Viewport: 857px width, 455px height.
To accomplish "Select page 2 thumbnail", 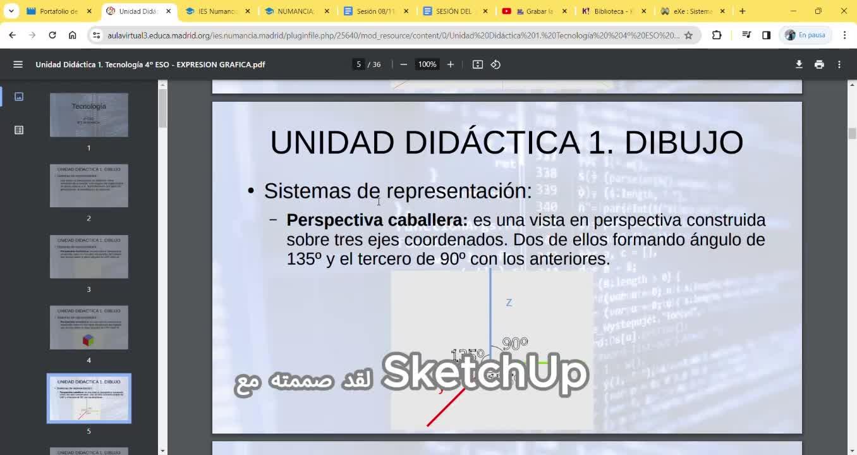I will pyautogui.click(x=89, y=186).
